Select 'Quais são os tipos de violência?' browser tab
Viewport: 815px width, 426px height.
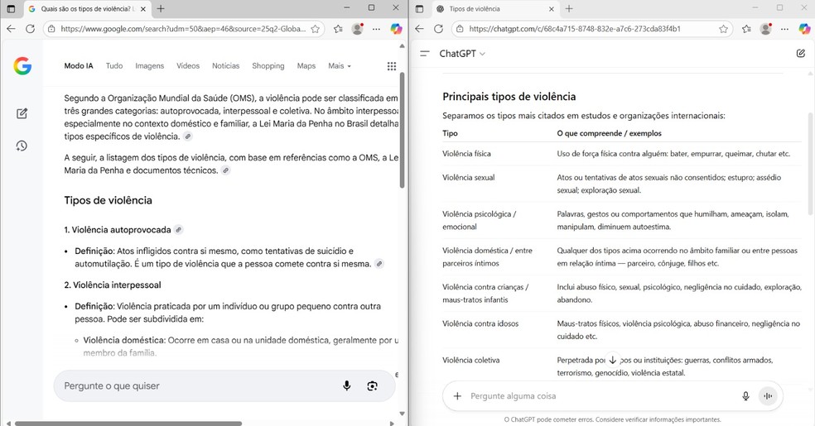pos(86,9)
